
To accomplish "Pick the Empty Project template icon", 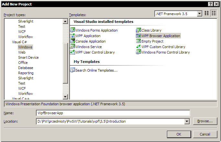I will coord(138,41).
